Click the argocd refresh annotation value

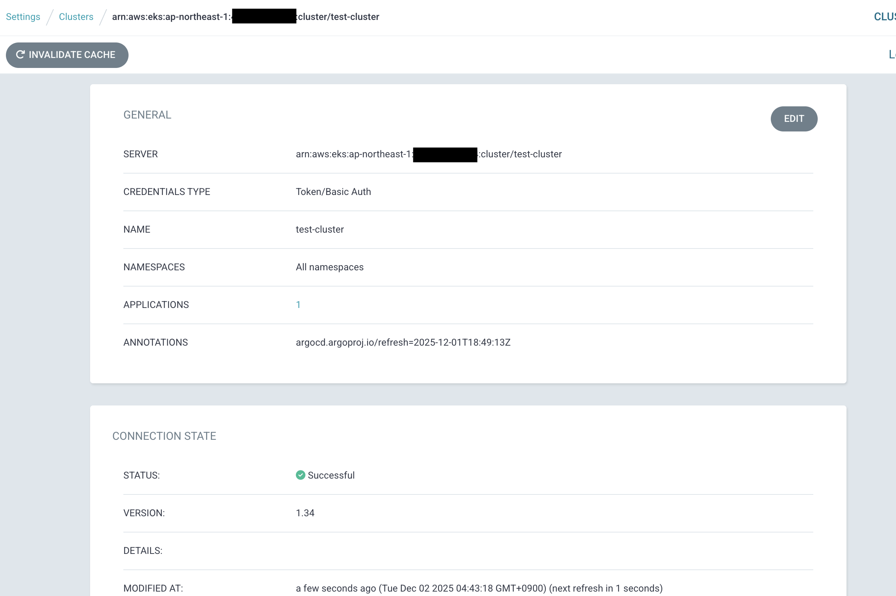click(x=403, y=342)
